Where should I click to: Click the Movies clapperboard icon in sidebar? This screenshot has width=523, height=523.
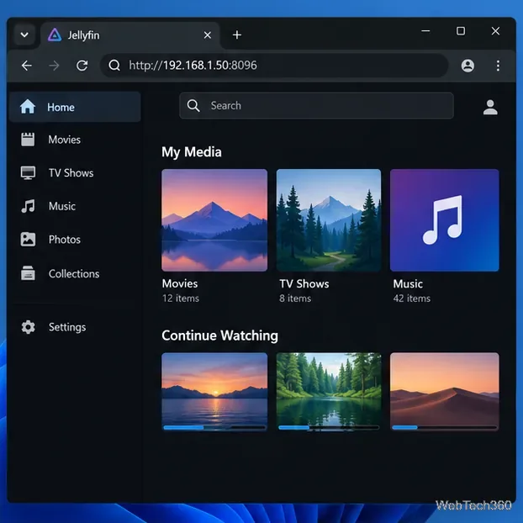[28, 139]
